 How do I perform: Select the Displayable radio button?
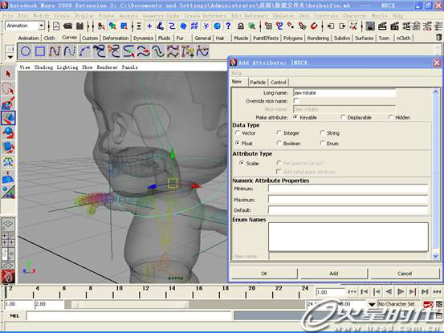344,117
